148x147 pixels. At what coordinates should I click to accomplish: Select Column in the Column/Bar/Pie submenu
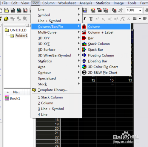pyautogui.click(x=106, y=26)
